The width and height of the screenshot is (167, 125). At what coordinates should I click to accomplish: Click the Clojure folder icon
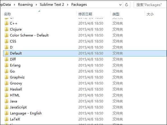click(6, 29)
